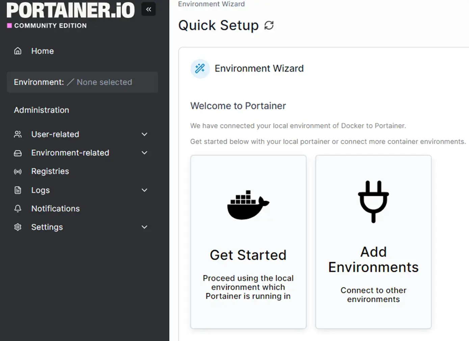Select the Get Started heading
The image size is (469, 341).
[248, 255]
